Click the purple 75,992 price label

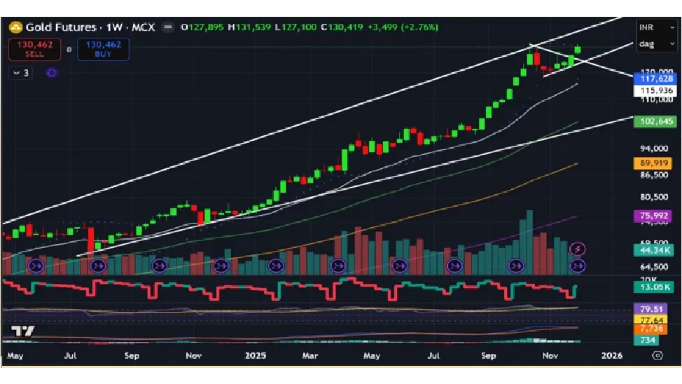pyautogui.click(x=653, y=216)
